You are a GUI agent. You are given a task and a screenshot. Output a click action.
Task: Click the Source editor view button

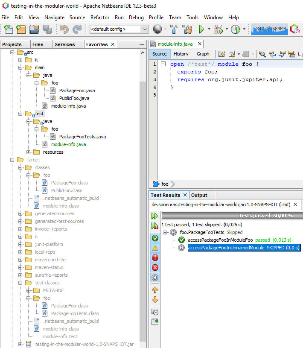coord(159,54)
